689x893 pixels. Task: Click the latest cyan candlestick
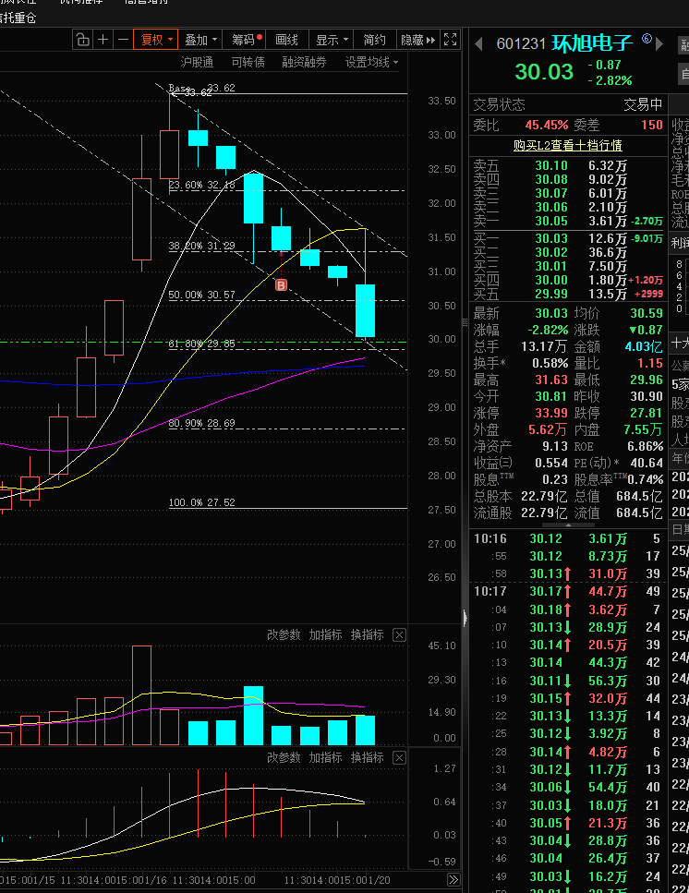pyautogui.click(x=365, y=311)
